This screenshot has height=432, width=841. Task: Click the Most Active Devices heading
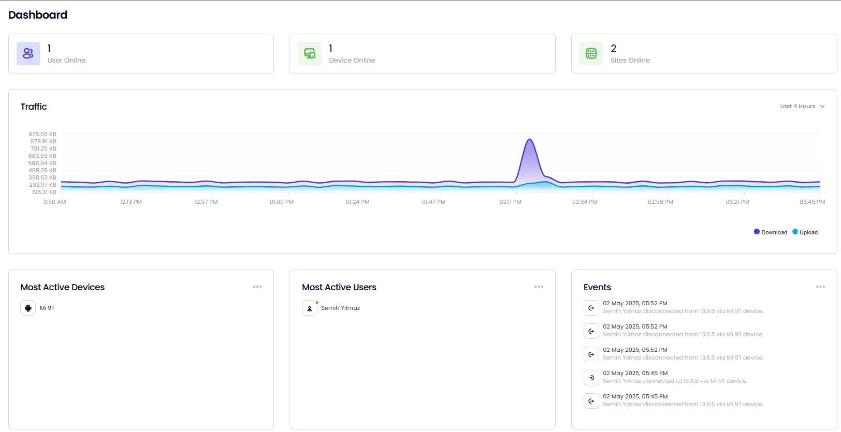click(63, 287)
